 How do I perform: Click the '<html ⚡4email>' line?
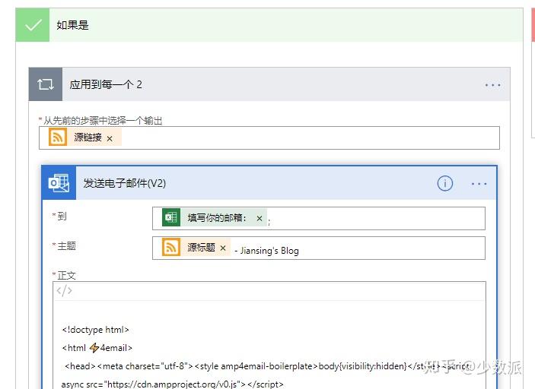[x=97, y=348]
